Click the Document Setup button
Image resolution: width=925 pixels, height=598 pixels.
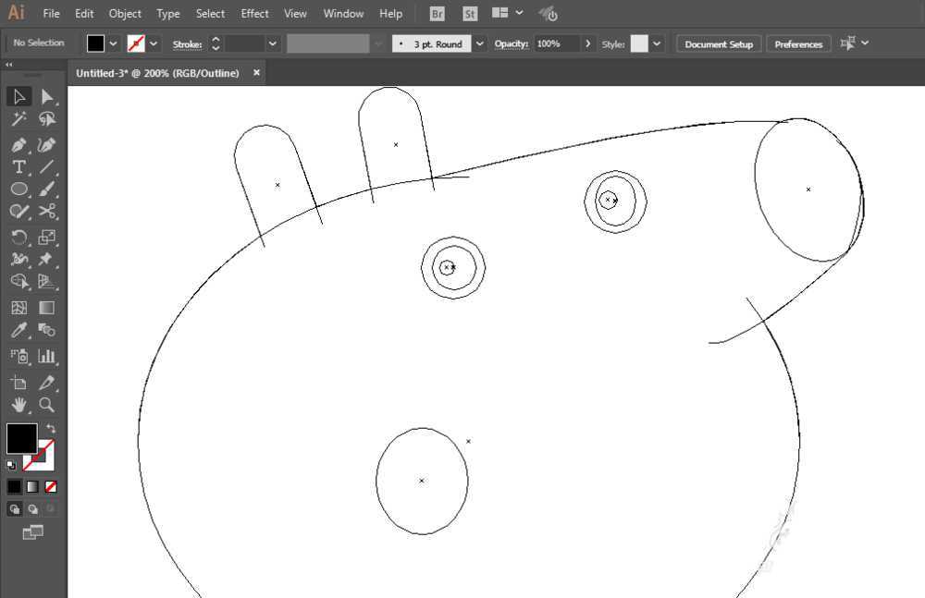coord(719,43)
